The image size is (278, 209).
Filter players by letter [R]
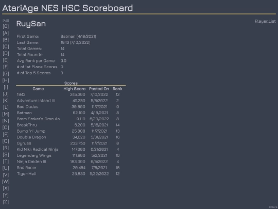[x=6, y=148]
